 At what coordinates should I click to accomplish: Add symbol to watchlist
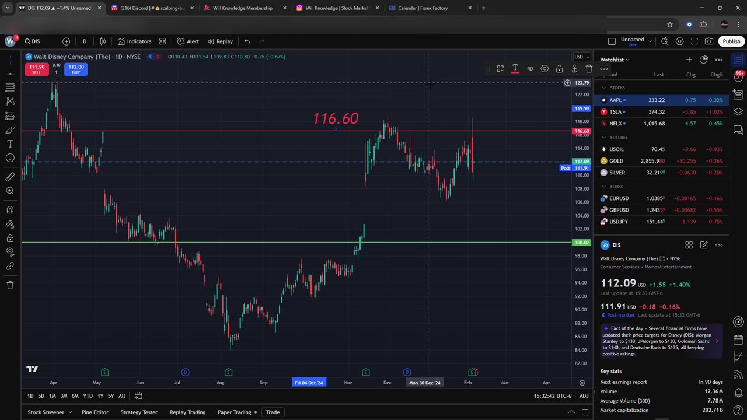(689, 60)
